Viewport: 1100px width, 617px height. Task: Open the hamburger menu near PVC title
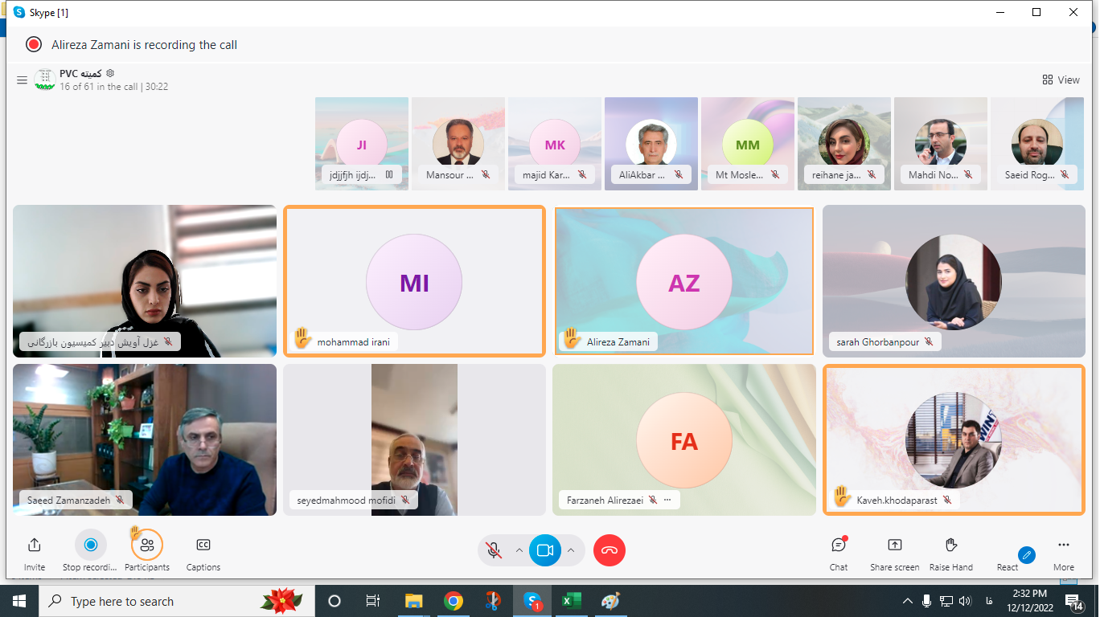coord(22,80)
